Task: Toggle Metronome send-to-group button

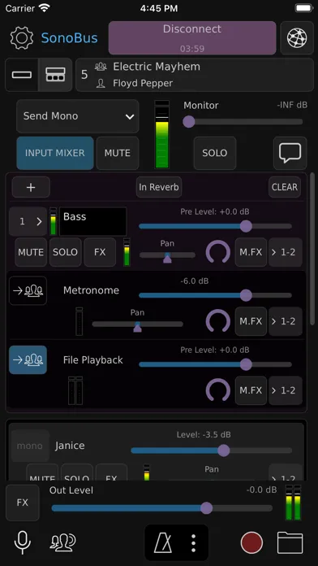Action: point(28,290)
